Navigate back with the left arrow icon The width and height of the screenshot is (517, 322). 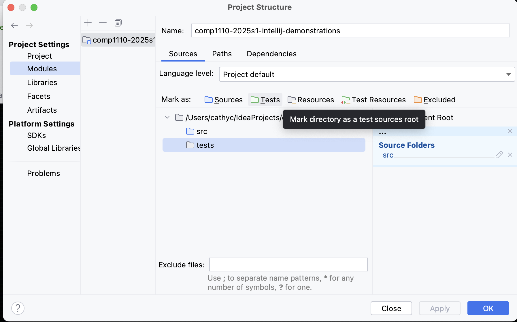click(x=14, y=25)
